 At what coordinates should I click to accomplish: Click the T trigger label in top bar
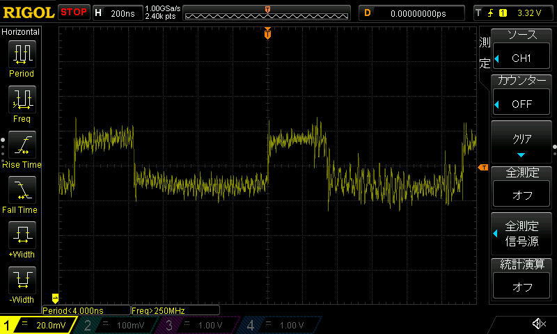(478, 13)
